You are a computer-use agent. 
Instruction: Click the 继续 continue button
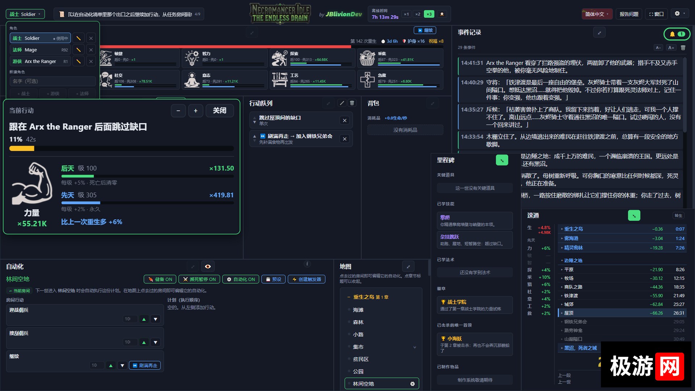coord(425,30)
